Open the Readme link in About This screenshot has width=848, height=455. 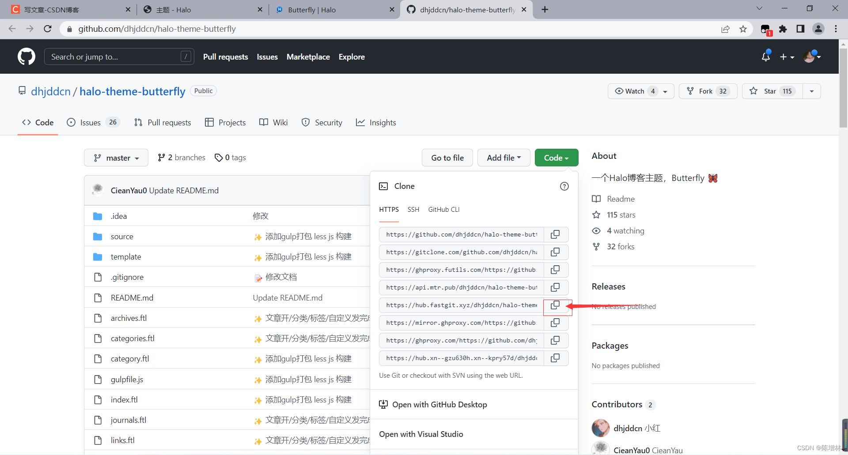(621, 199)
